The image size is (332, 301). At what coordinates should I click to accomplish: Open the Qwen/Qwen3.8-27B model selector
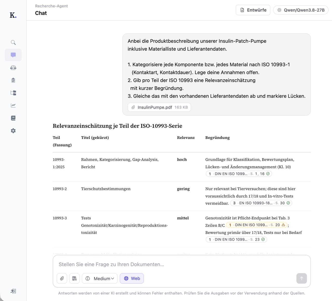(x=301, y=10)
